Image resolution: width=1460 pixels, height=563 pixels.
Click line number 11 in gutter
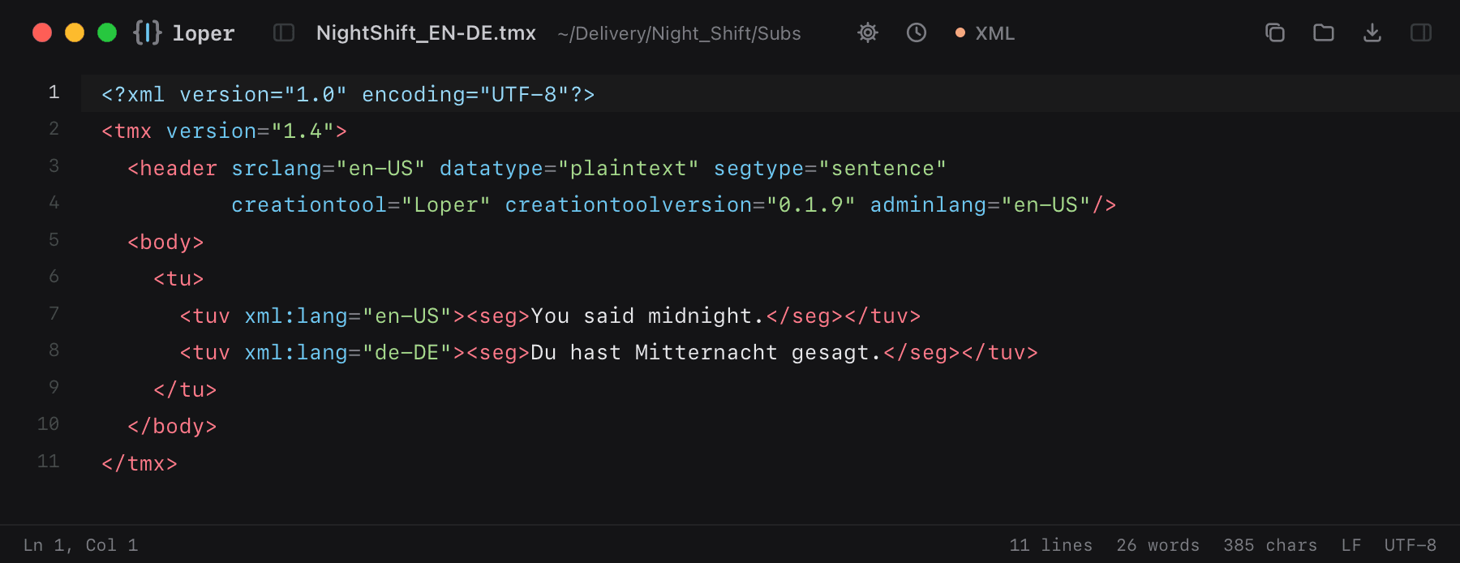click(49, 462)
